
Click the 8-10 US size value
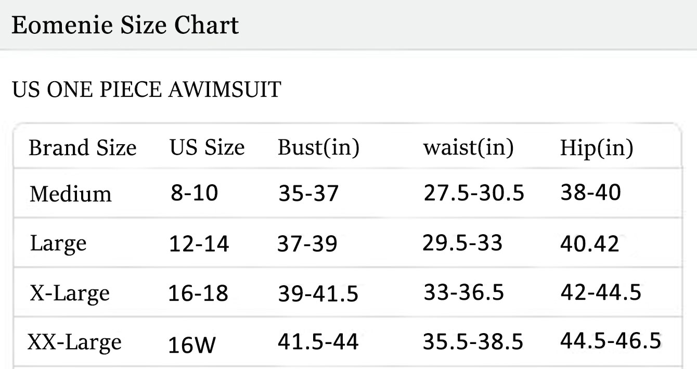pyautogui.click(x=195, y=194)
